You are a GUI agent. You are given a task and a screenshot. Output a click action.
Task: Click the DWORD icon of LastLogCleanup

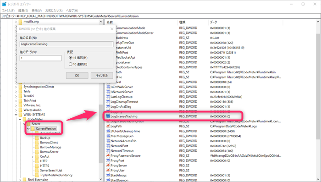108,97
